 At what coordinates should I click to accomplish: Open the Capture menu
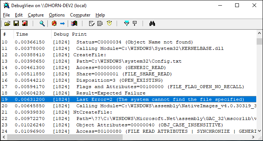pos(36,15)
